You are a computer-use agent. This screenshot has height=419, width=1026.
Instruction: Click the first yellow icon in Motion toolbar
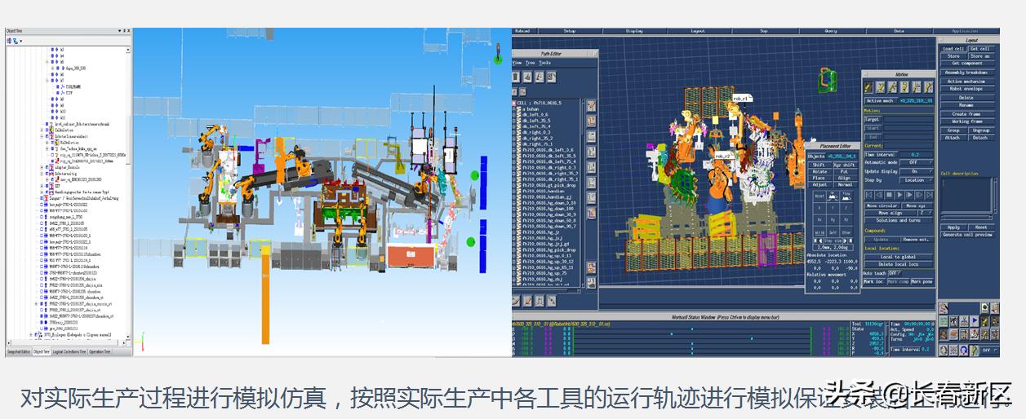pyautogui.click(x=870, y=86)
